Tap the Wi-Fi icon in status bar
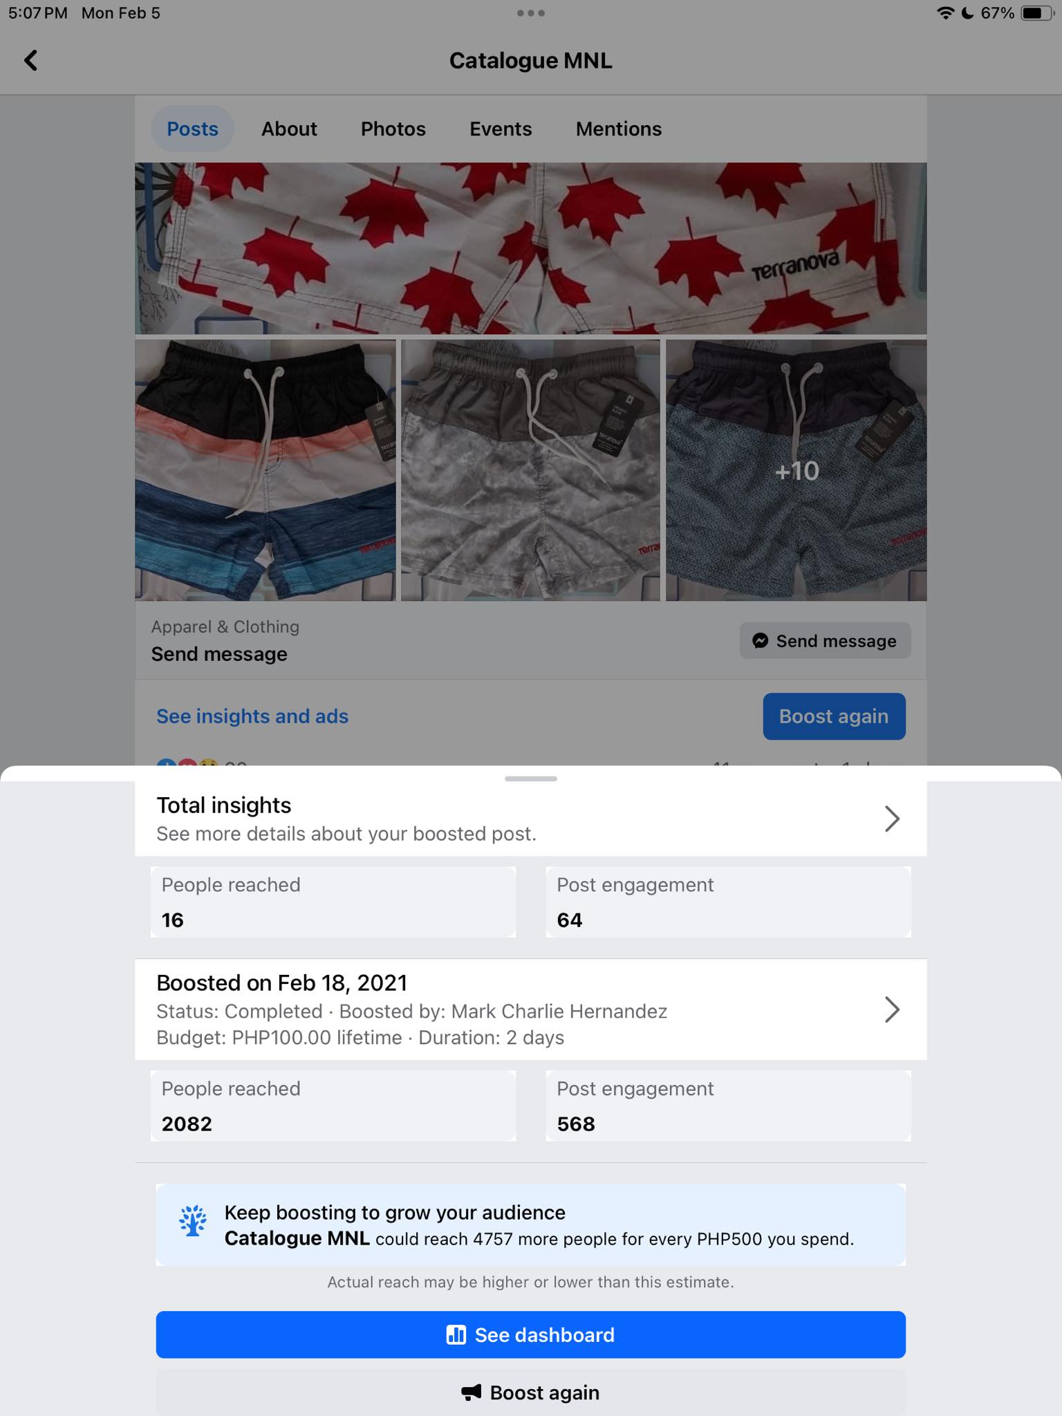Image resolution: width=1062 pixels, height=1416 pixels. (945, 13)
